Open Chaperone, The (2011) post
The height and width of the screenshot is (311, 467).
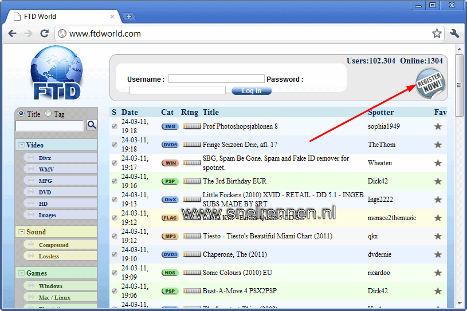[x=235, y=254]
